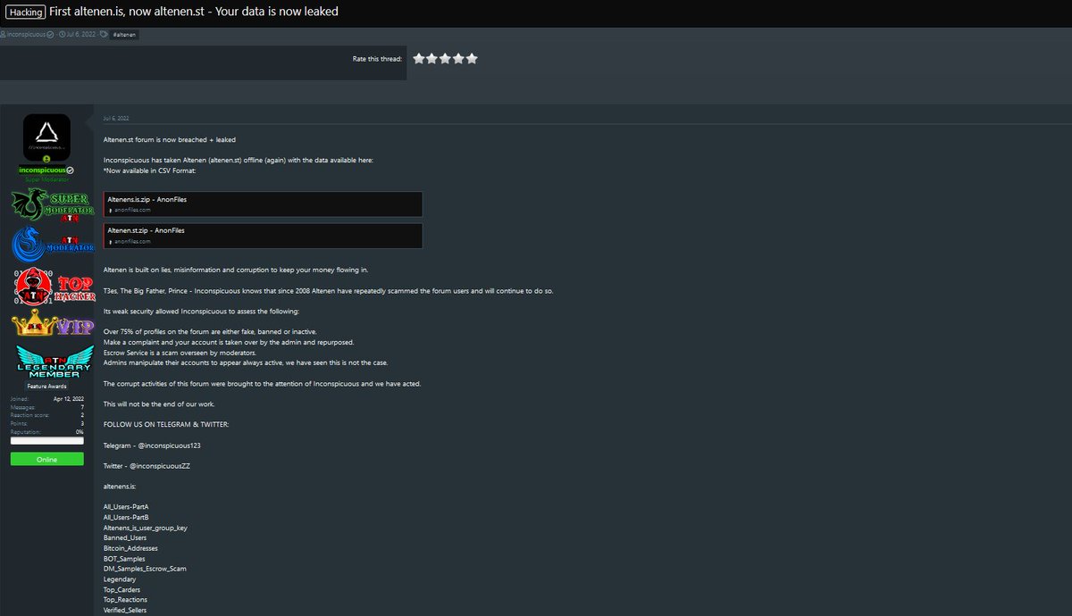1072x616 pixels.
Task: Click the Hacking prefix label
Action: pyautogui.click(x=25, y=12)
